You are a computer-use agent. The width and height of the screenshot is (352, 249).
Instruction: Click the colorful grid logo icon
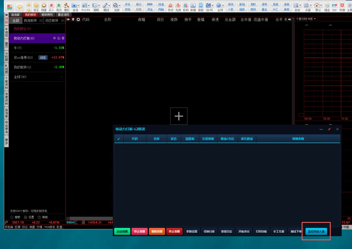(x=10, y=7)
